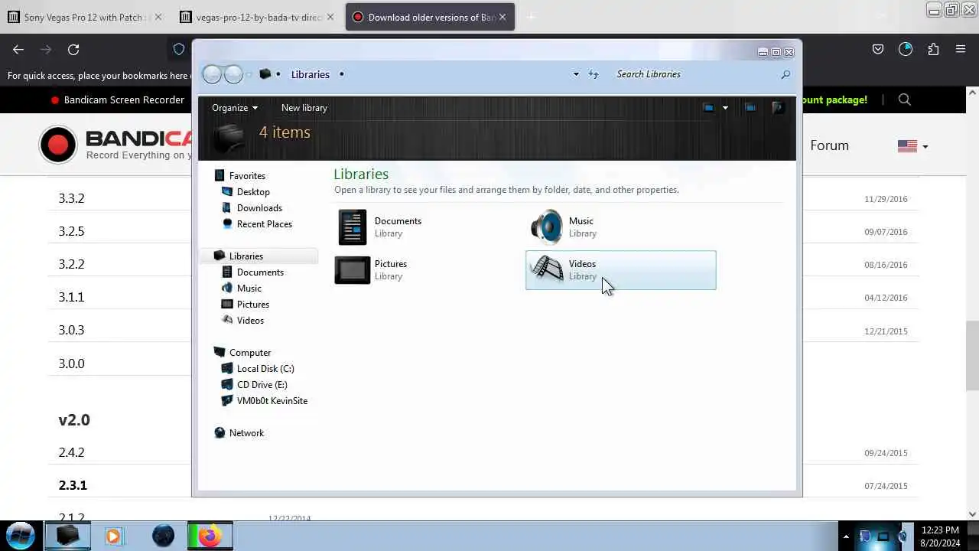Select Downloads under Favorites

(259, 208)
